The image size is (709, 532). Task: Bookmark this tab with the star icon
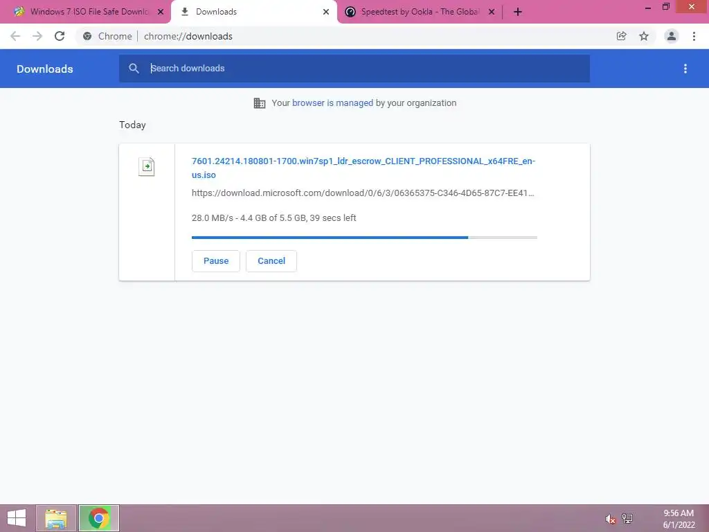644,36
